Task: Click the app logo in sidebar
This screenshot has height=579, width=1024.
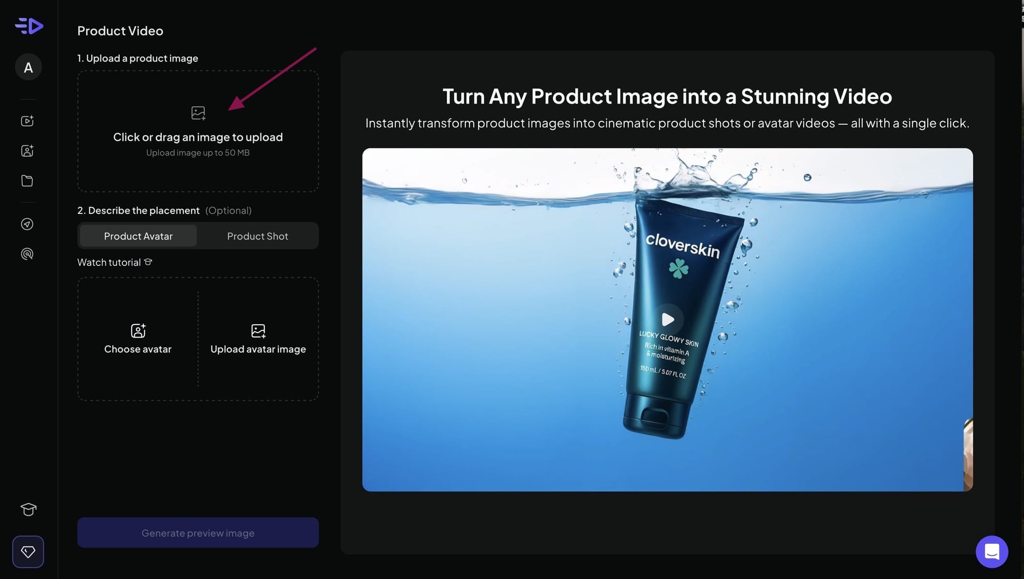Action: pos(29,26)
